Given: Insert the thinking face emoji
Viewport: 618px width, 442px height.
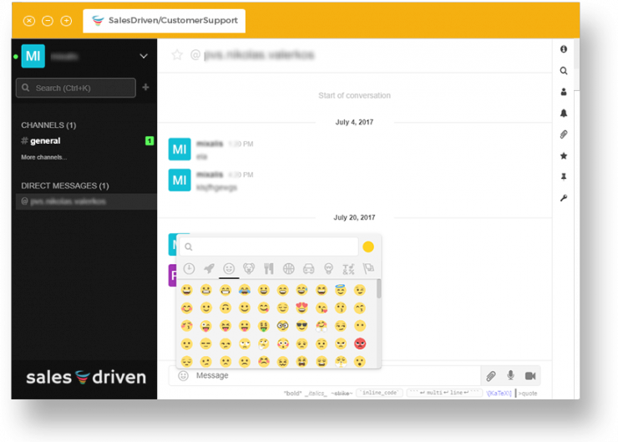Looking at the screenshot, I should [x=264, y=343].
